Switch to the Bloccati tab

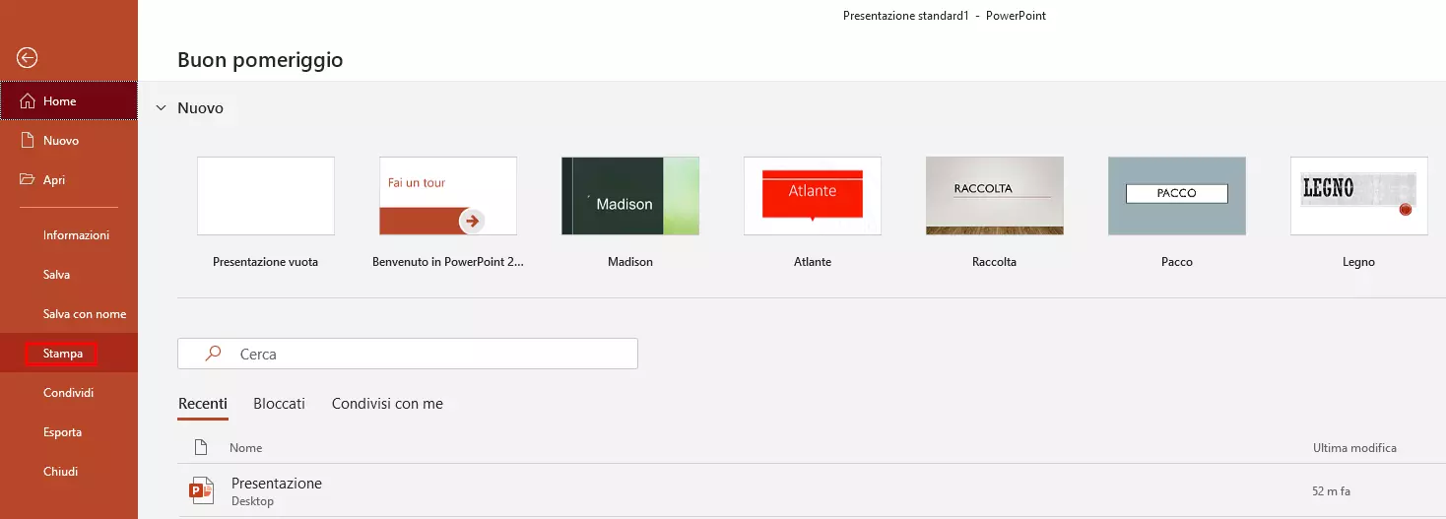click(x=279, y=404)
